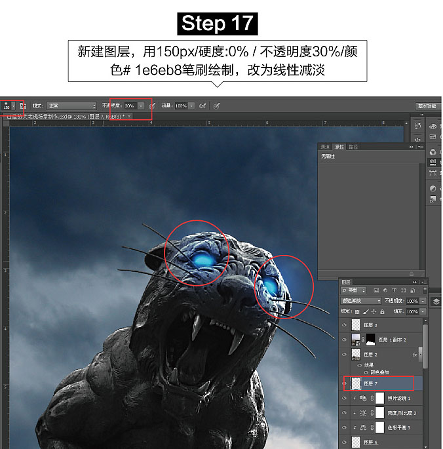
Task: Open the brush blend 模式 dropdown
Action: click(x=71, y=106)
